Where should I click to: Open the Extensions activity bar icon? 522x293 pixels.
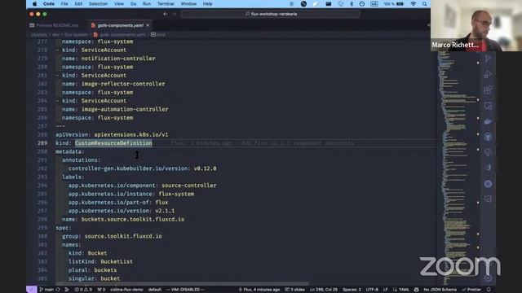point(488,90)
